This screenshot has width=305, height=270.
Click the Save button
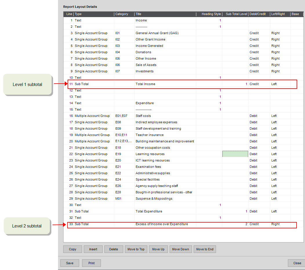[x=70, y=263]
